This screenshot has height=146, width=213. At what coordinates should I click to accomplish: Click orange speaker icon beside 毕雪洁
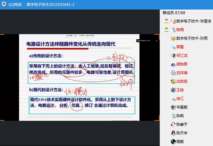[167, 21]
